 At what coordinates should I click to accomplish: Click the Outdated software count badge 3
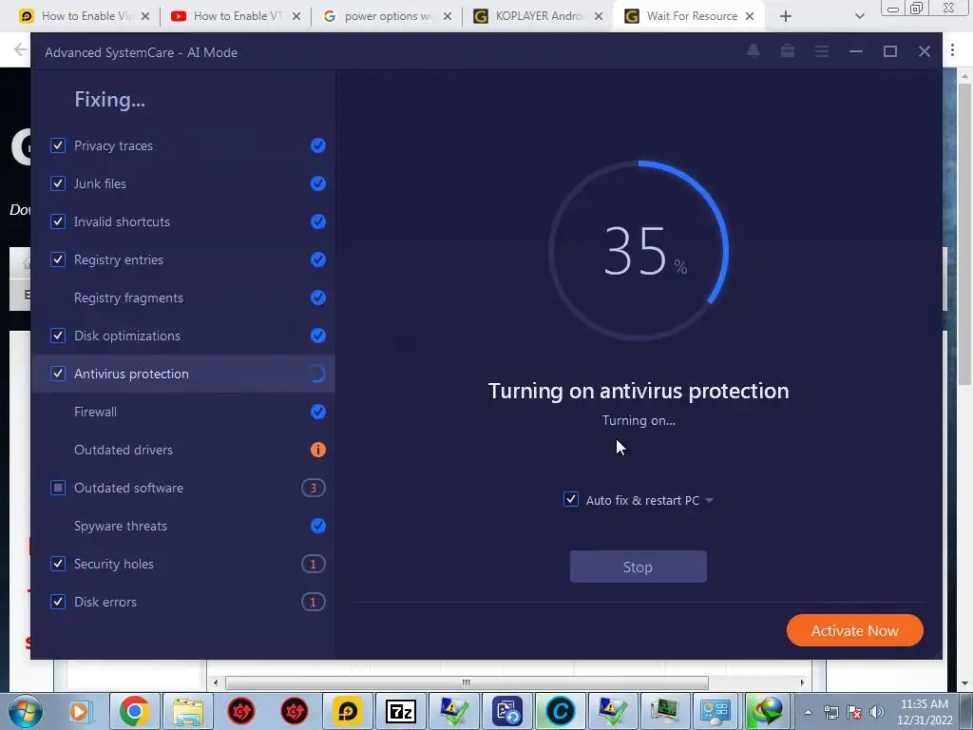click(x=314, y=488)
